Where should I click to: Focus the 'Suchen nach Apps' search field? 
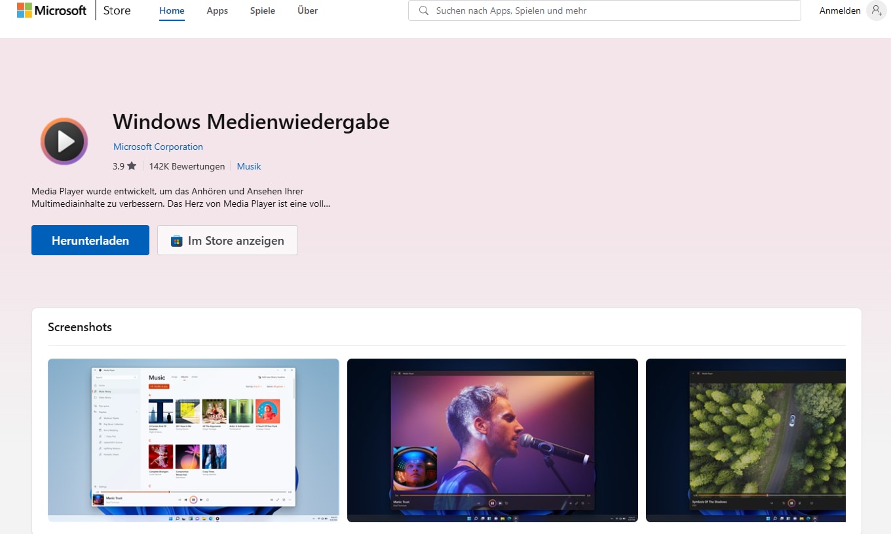pos(604,10)
